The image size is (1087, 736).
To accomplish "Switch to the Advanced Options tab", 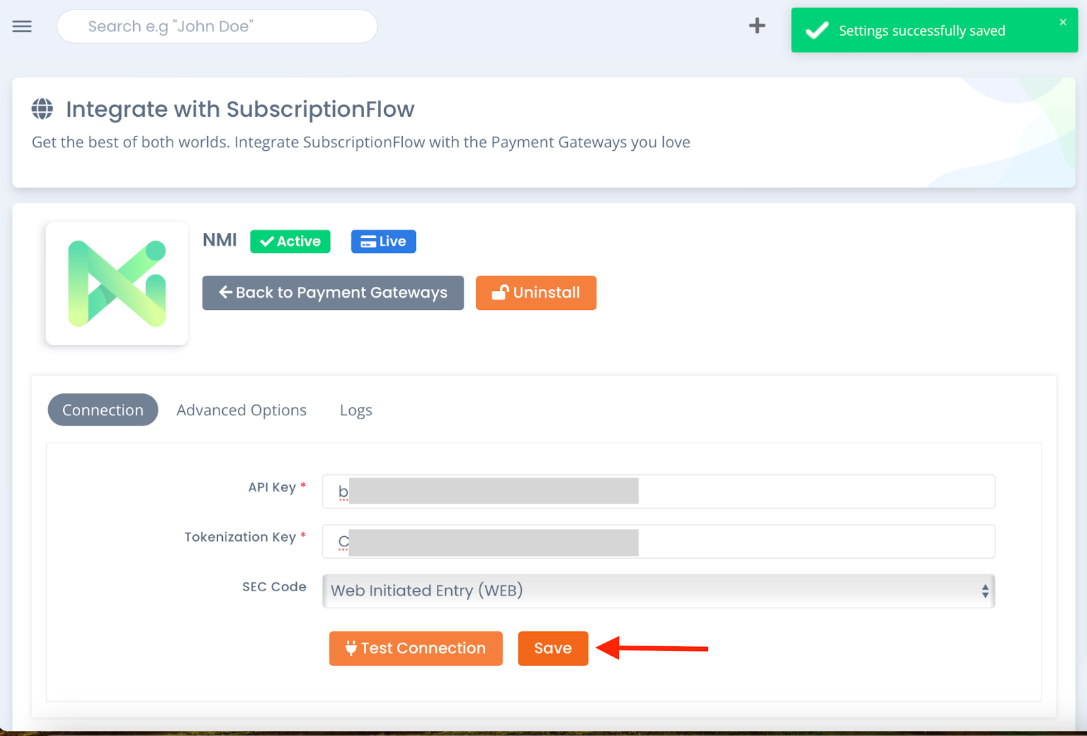I will coord(241,410).
